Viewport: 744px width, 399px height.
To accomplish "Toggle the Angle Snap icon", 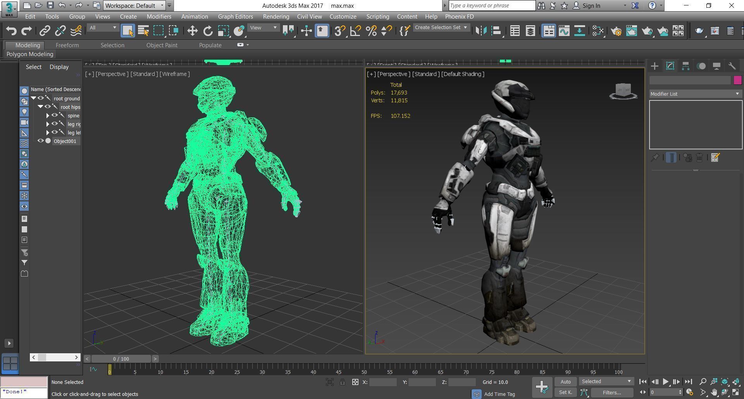I will 355,31.
